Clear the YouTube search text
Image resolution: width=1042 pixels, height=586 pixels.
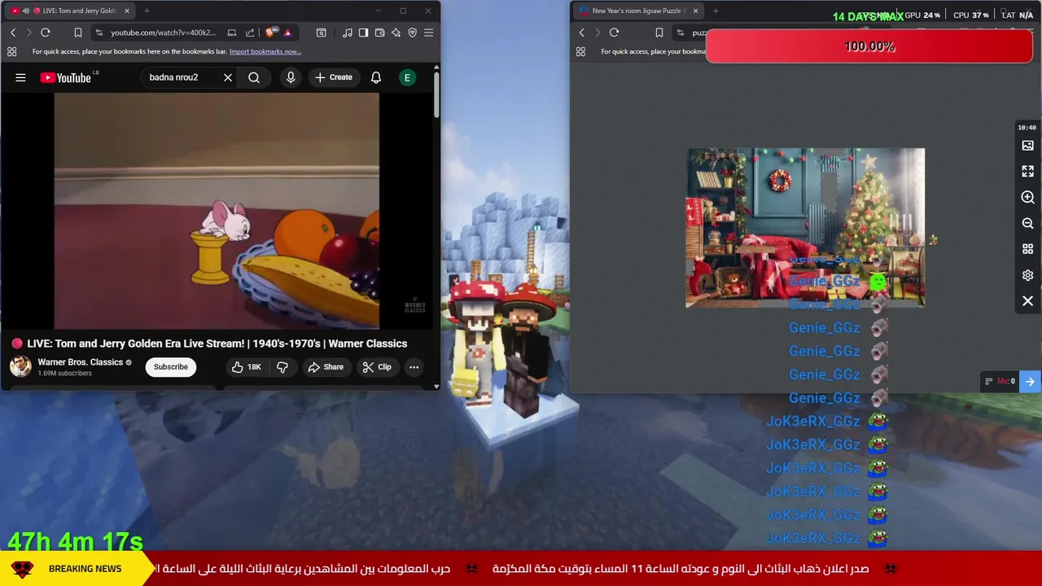tap(228, 77)
